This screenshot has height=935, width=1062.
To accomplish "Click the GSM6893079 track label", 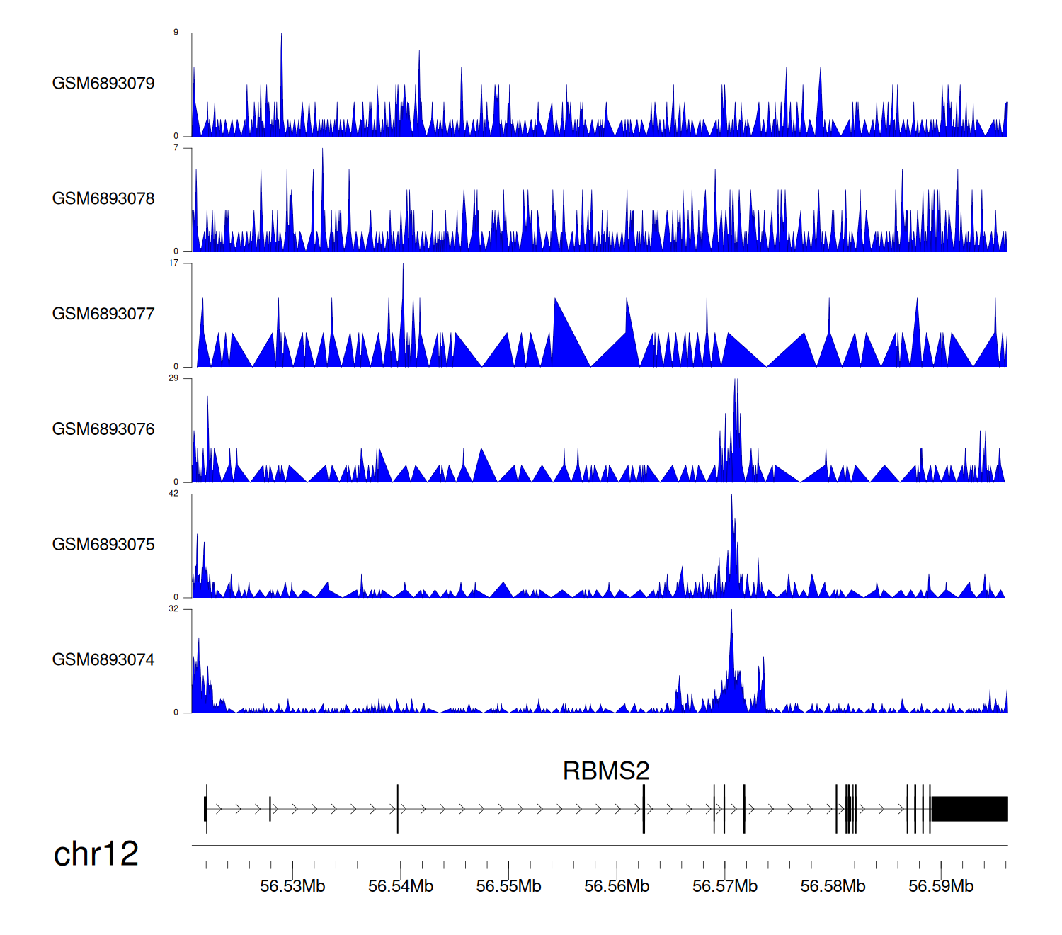I will [103, 84].
